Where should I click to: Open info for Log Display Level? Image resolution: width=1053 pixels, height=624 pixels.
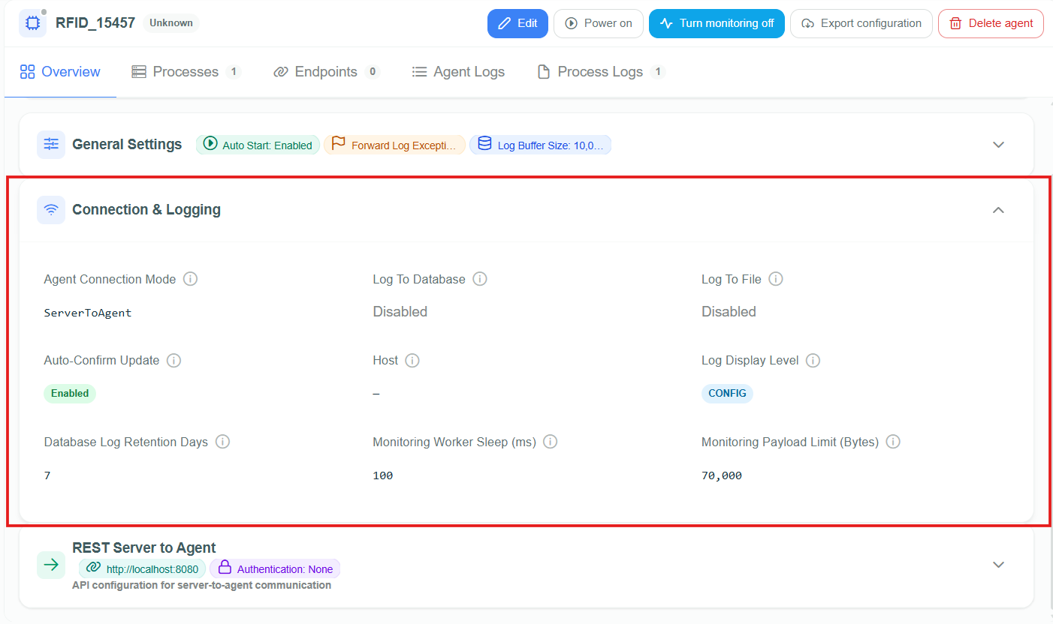[x=813, y=360]
